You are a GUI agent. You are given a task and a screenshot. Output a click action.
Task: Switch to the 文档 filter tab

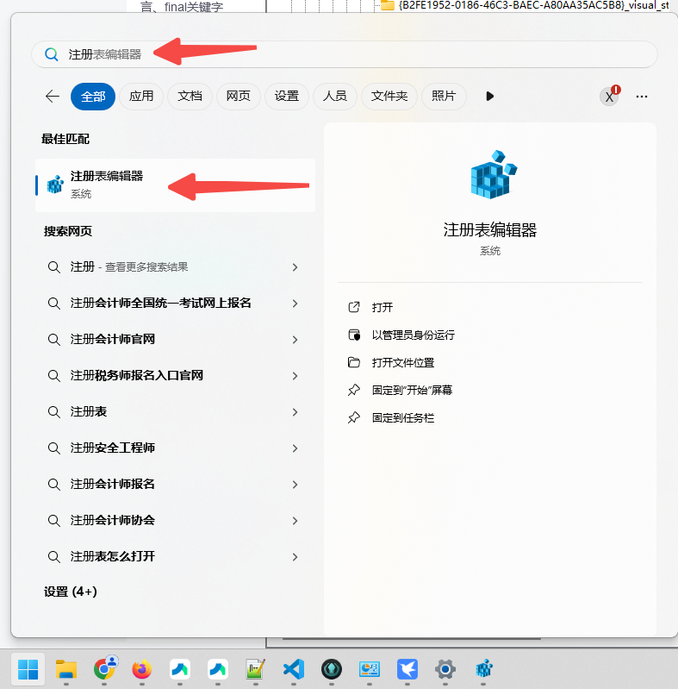point(190,97)
